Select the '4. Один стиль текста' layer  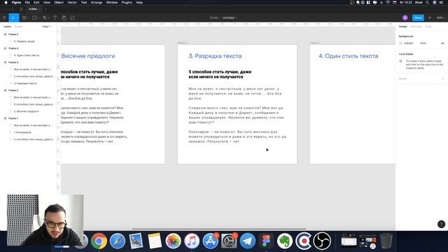pos(27,55)
